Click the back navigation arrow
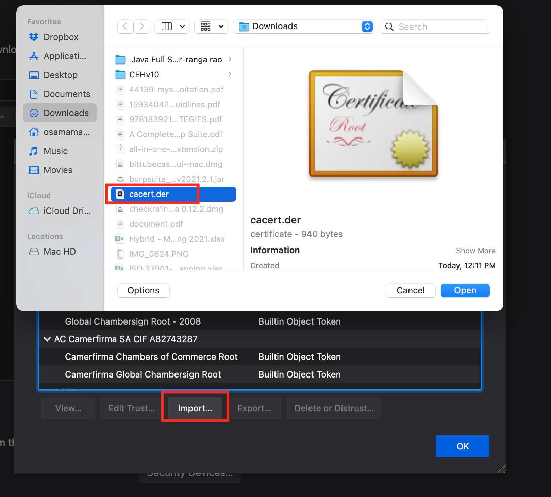The height and width of the screenshot is (497, 551). coord(125,26)
